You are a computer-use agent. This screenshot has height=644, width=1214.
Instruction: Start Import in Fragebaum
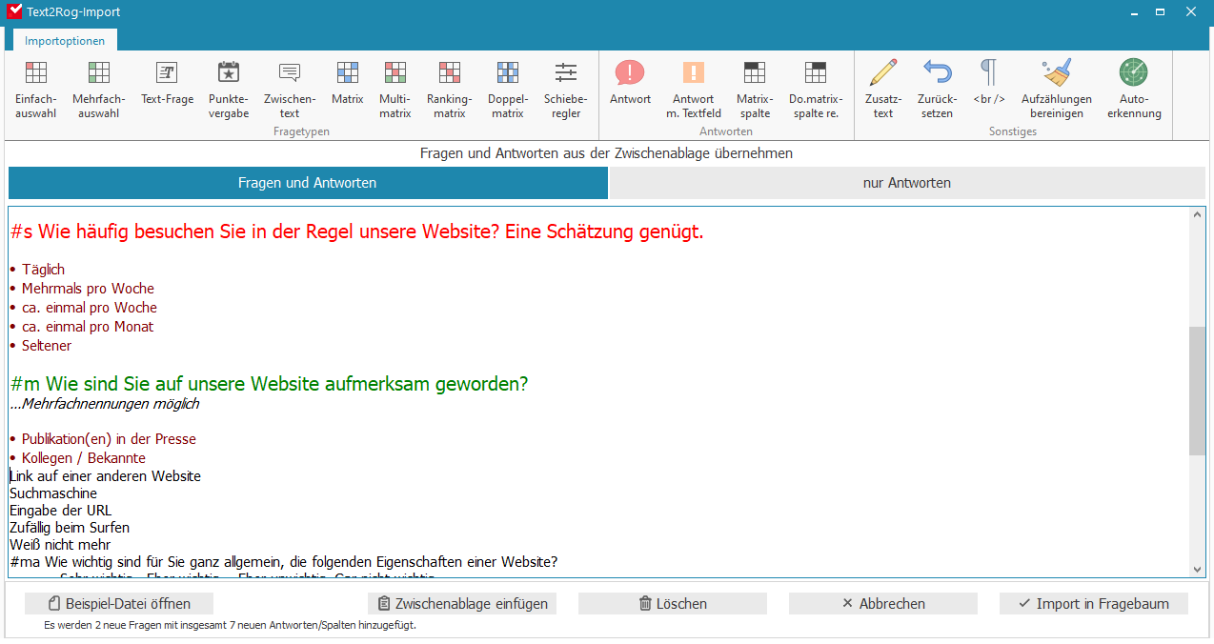pyautogui.click(x=1093, y=603)
